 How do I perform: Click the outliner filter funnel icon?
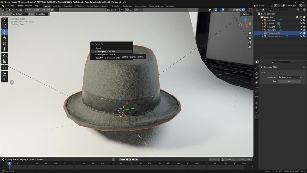(x=298, y=10)
